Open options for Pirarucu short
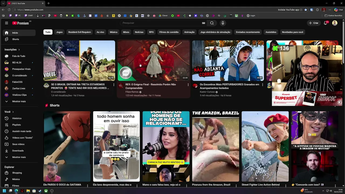Screen dimensions: 345x194 (236, 186)
